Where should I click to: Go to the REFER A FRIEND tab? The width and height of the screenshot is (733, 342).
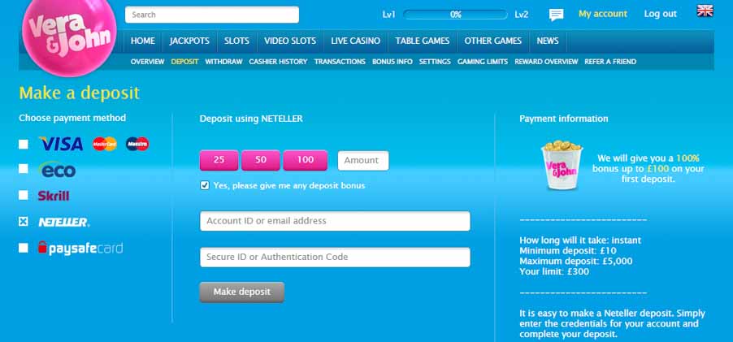pyautogui.click(x=610, y=62)
